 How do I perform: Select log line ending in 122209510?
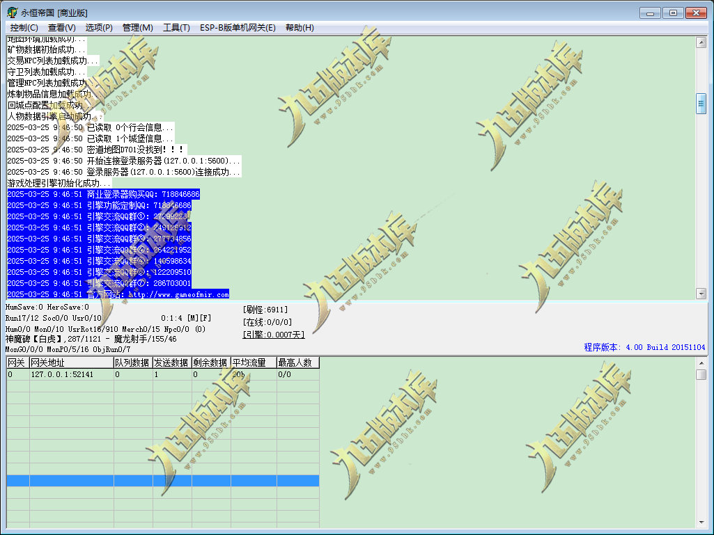(x=100, y=272)
